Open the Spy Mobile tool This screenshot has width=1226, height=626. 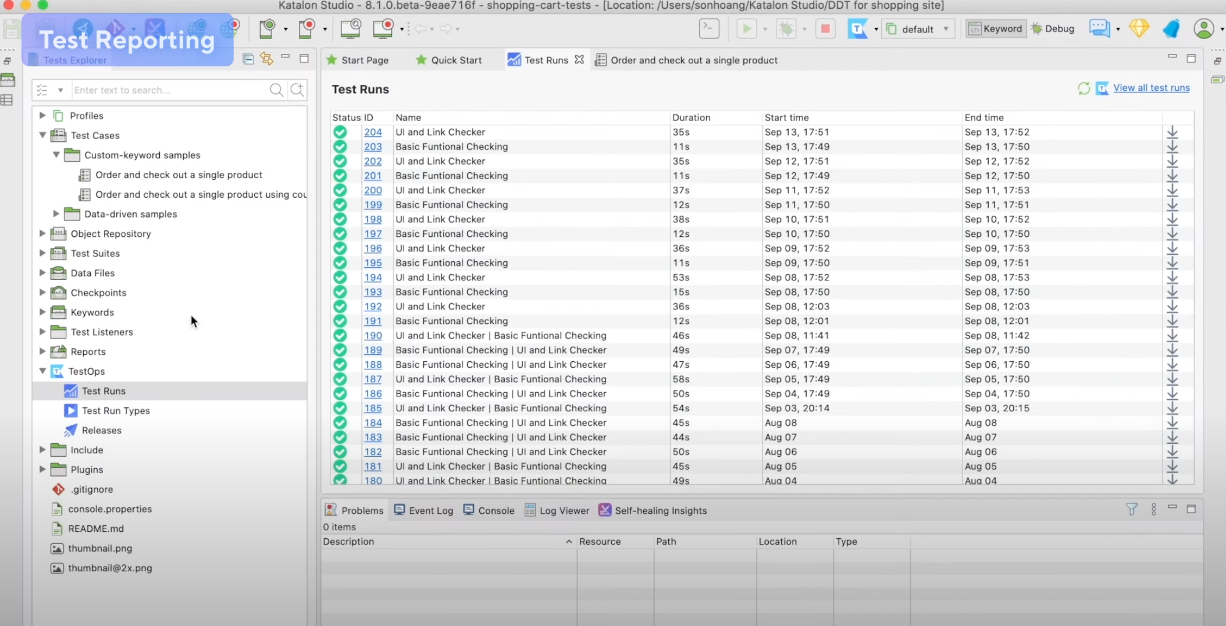pyautogui.click(x=268, y=29)
